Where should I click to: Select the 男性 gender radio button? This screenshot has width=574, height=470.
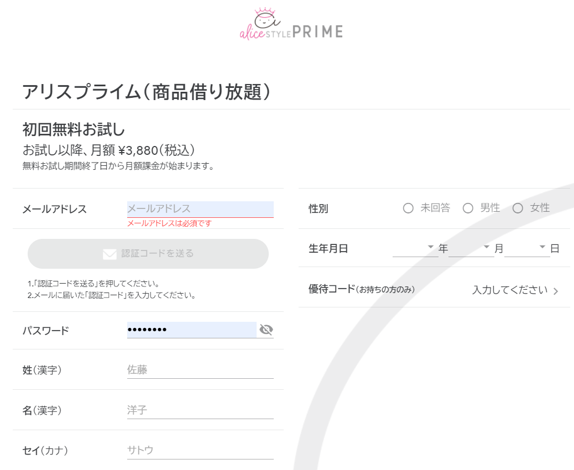coord(468,208)
